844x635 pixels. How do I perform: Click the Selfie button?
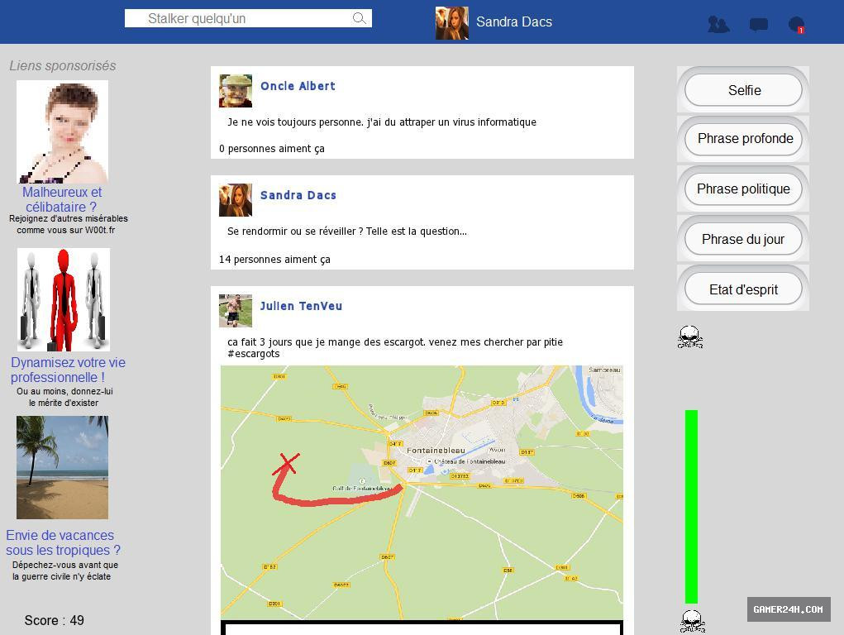[743, 90]
